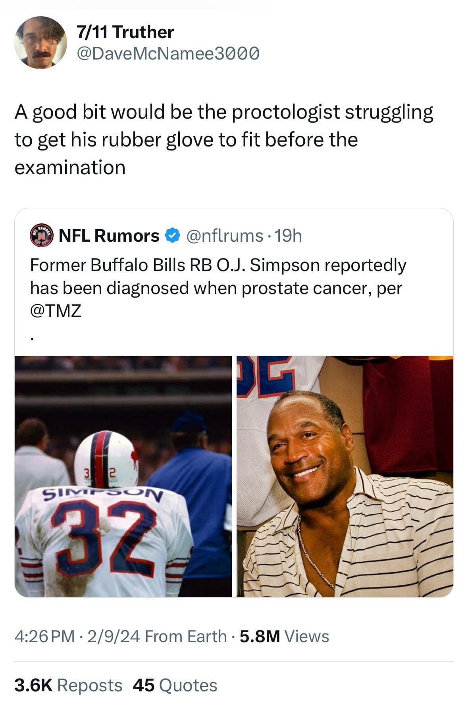Click the 4:26 PM post time

click(x=44, y=636)
